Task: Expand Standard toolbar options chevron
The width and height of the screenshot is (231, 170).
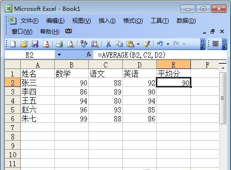Action: click(x=203, y=44)
